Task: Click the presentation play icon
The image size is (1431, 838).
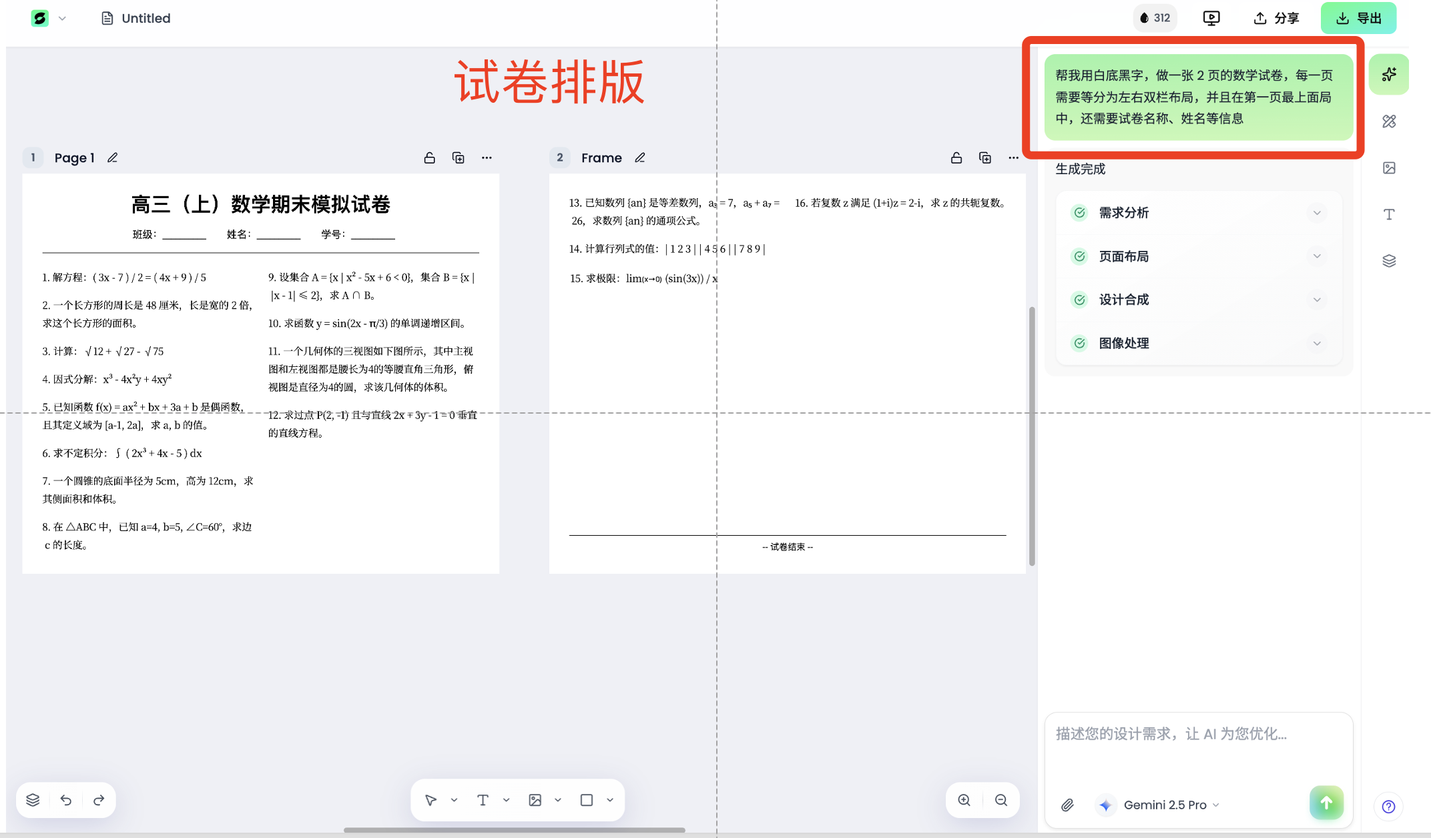Action: tap(1211, 18)
